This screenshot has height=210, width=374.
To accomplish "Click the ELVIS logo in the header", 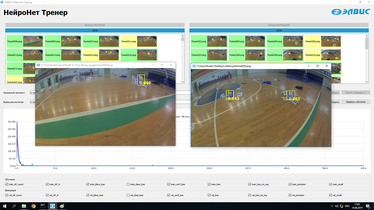I will click(x=350, y=12).
